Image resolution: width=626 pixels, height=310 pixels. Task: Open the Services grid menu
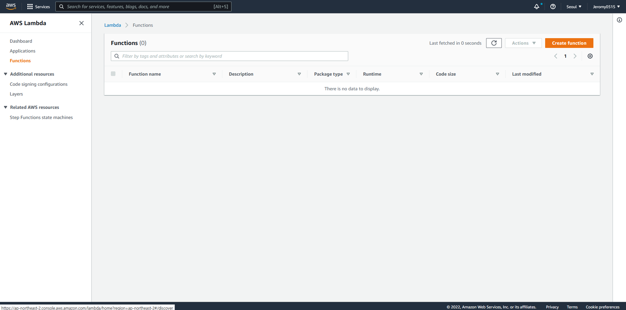[x=30, y=7]
